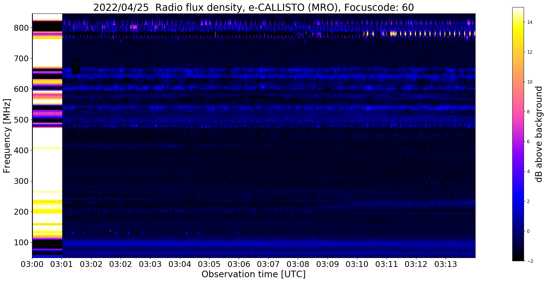Click the 03:05 time tick label

(209, 264)
